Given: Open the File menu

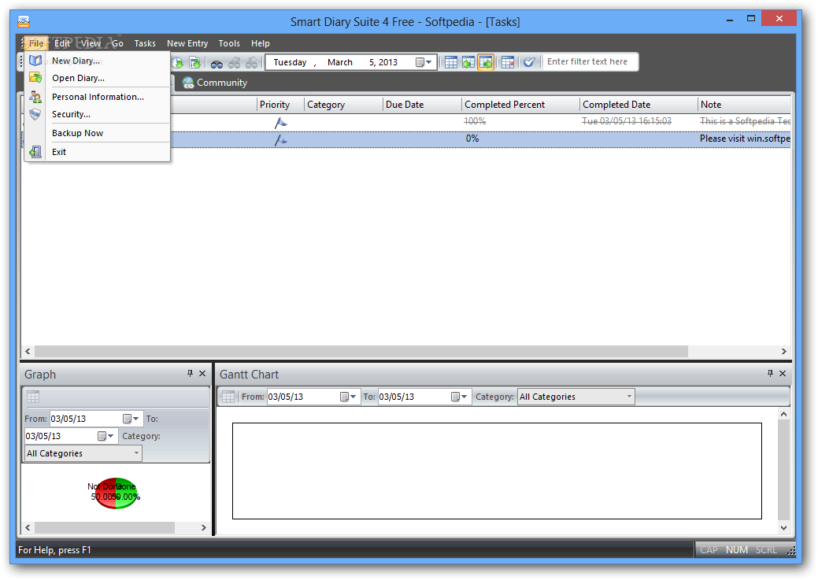Looking at the screenshot, I should point(36,43).
